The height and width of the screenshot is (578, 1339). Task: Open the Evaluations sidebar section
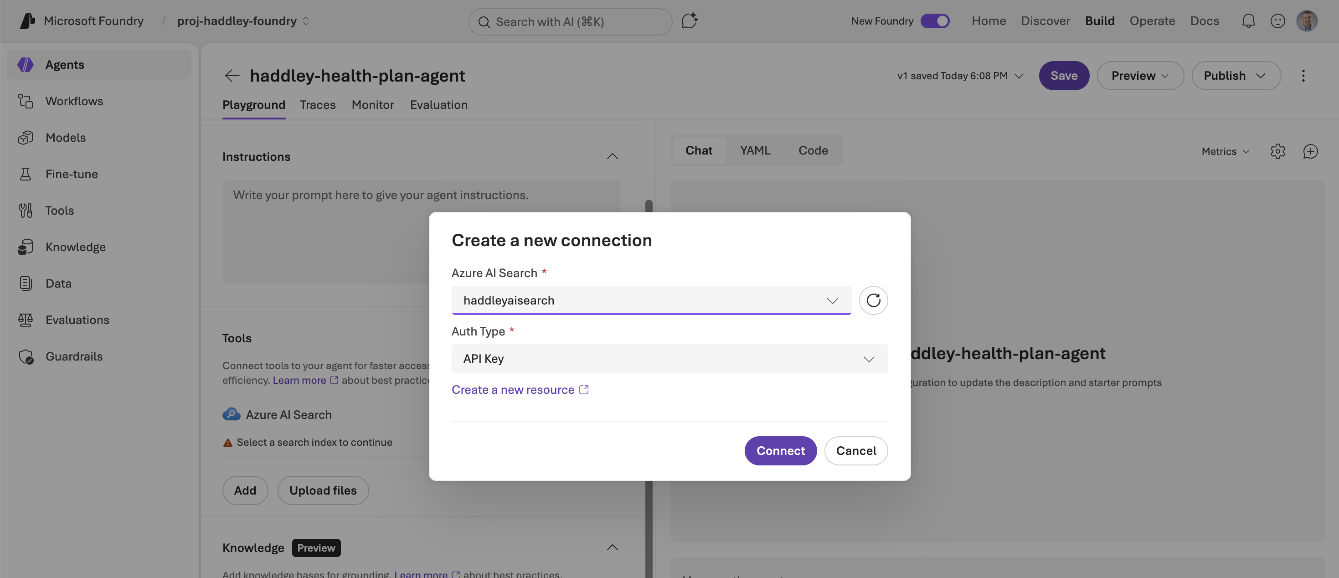(x=77, y=320)
